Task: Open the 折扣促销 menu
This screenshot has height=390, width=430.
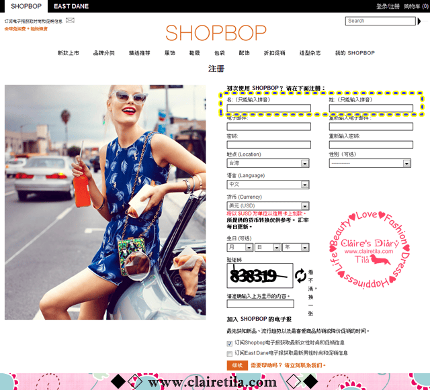Action: tap(274, 52)
